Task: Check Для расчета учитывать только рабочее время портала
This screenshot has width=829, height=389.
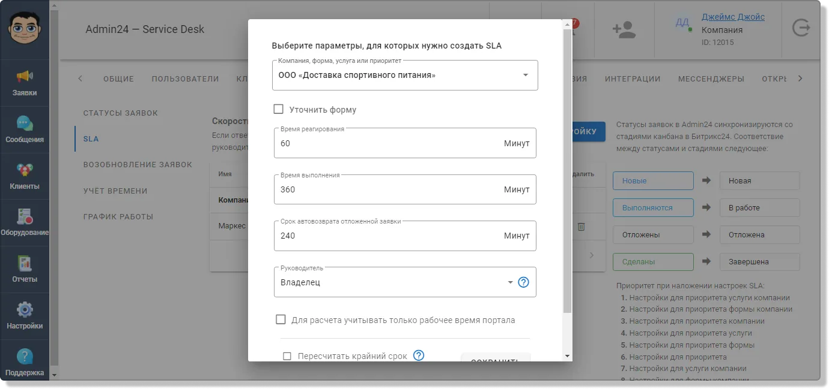Action: click(x=281, y=319)
